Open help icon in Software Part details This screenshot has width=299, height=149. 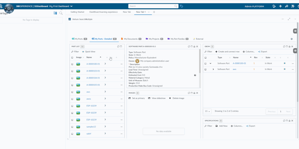click(195, 75)
